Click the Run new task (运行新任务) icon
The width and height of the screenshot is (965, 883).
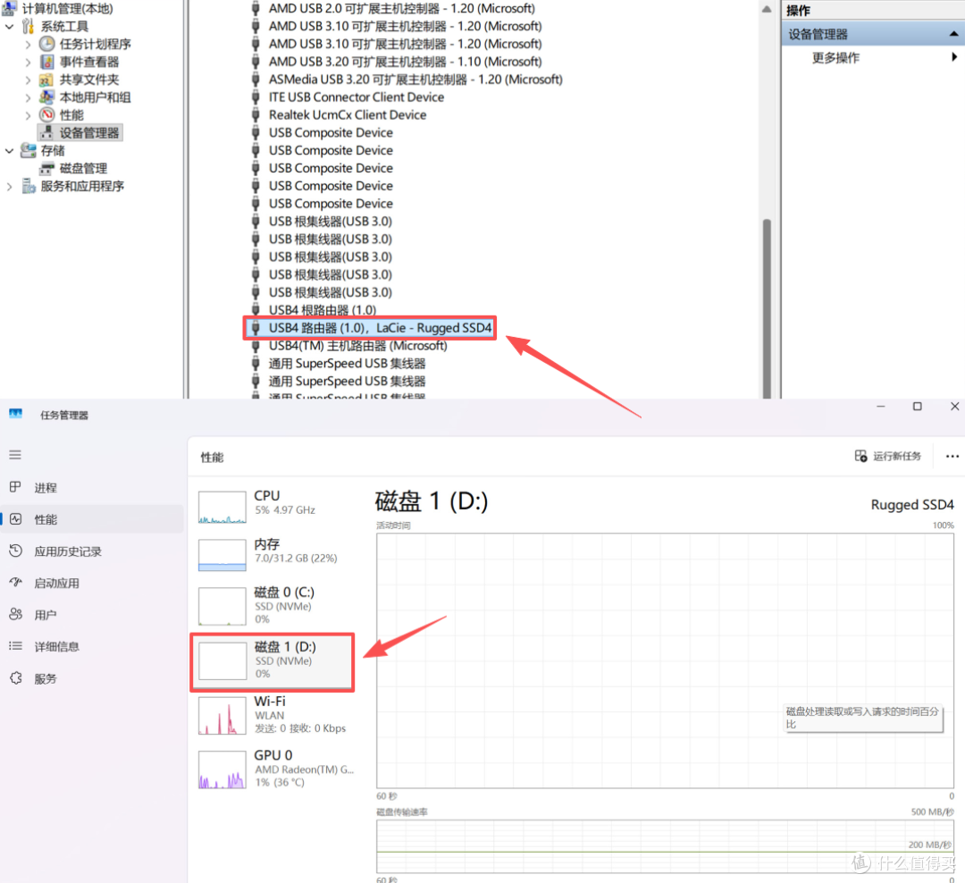[861, 456]
